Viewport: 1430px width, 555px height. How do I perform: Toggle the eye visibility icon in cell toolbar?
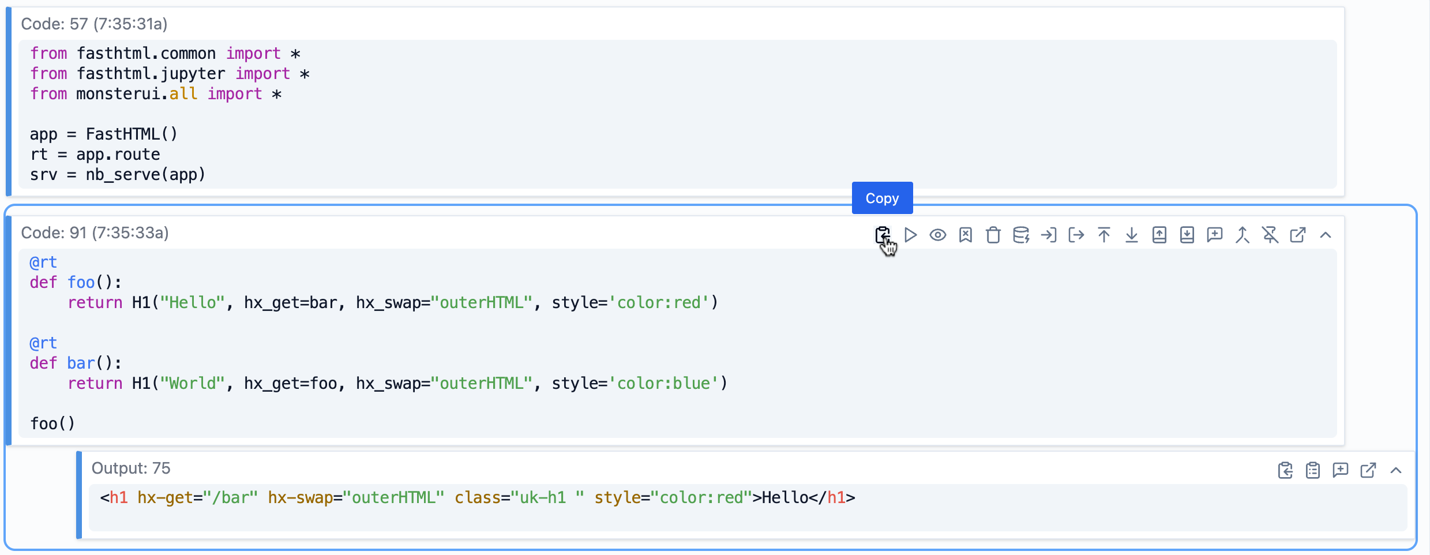[937, 235]
